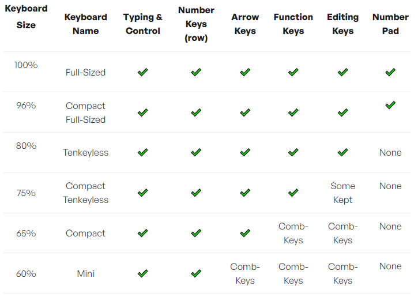
Task: Click the Compact Full-Sized Typing & Control checkmark
Action: tap(143, 112)
